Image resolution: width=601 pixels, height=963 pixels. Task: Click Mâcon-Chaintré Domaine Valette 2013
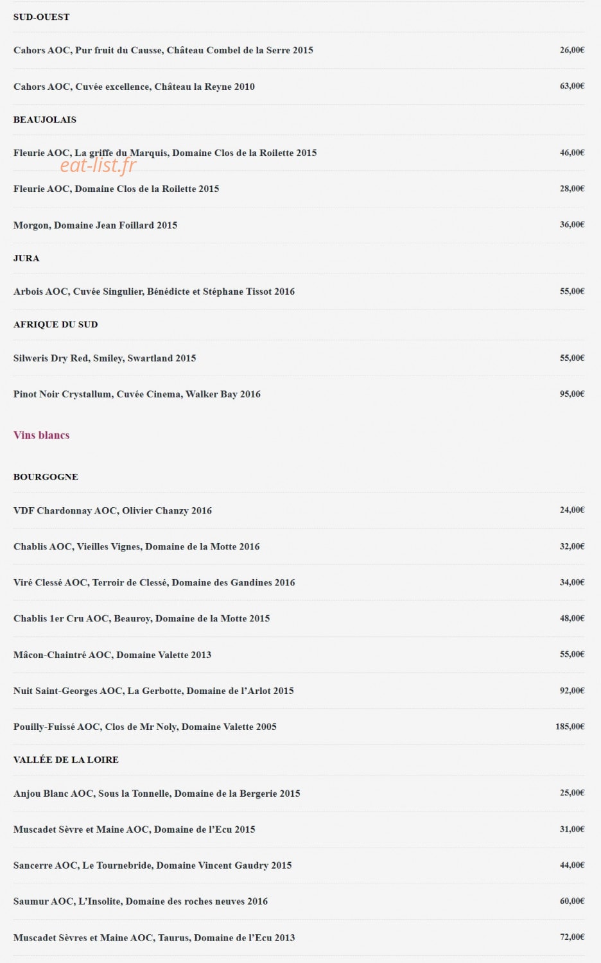point(112,655)
